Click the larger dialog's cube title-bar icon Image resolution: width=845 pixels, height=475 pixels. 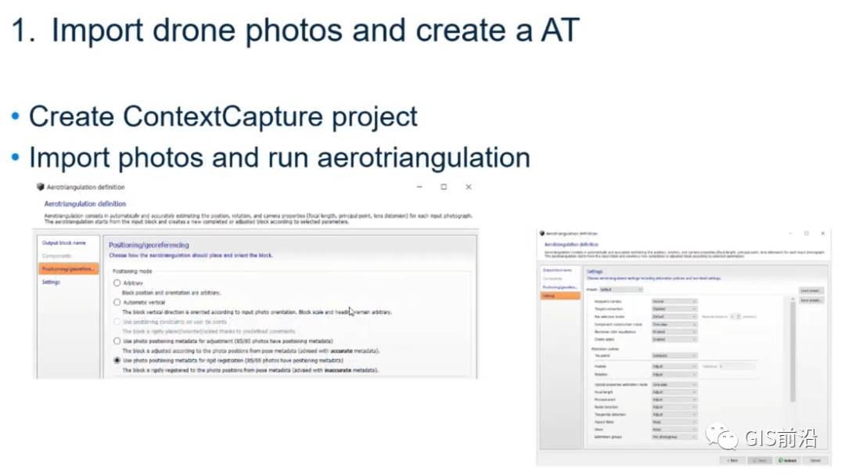pyautogui.click(x=41, y=186)
